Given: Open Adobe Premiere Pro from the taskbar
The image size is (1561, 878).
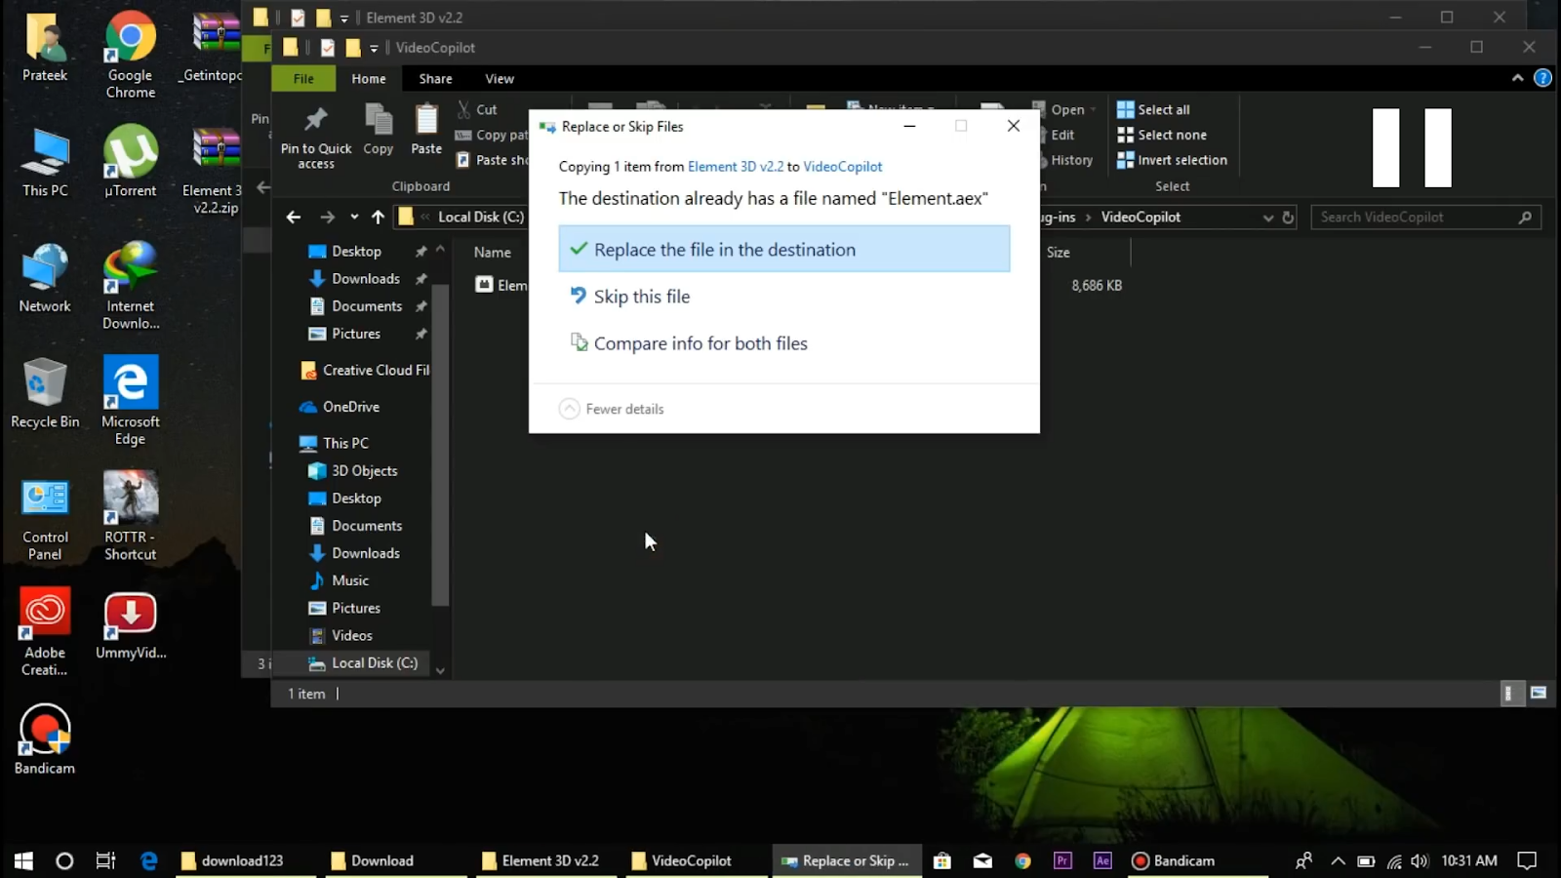Looking at the screenshot, I should click(1062, 860).
